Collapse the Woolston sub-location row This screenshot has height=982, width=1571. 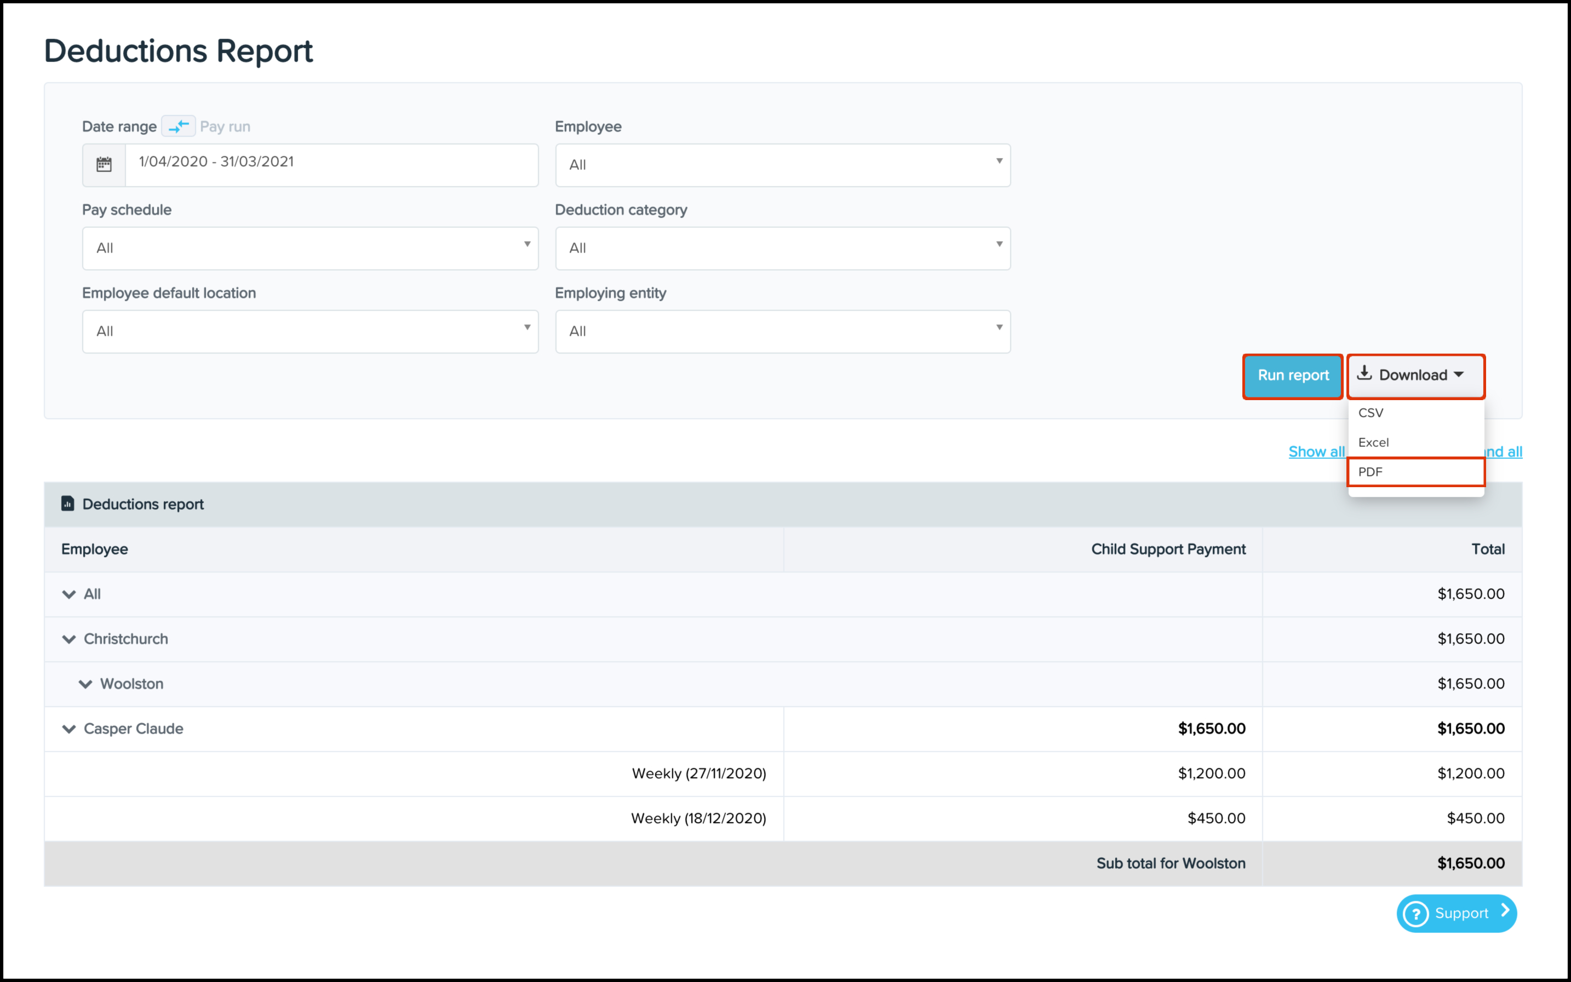point(85,684)
